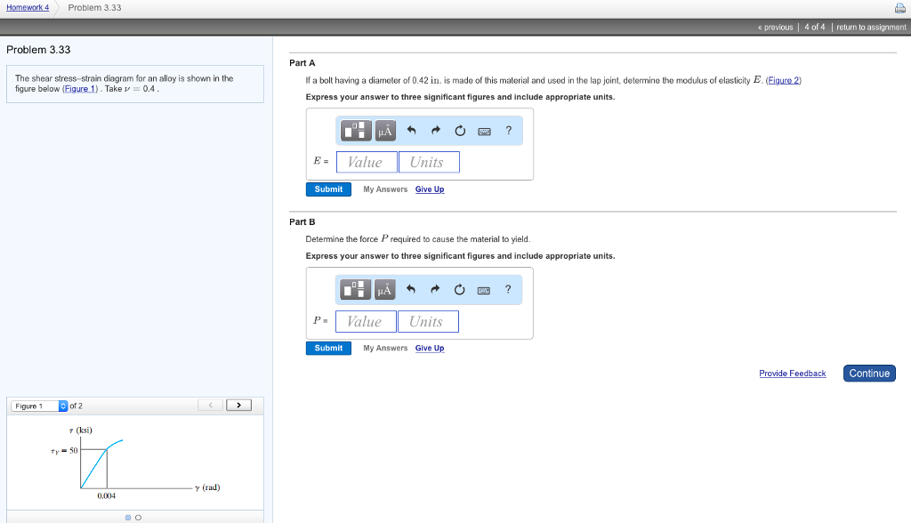Focus the E value input field

367,162
